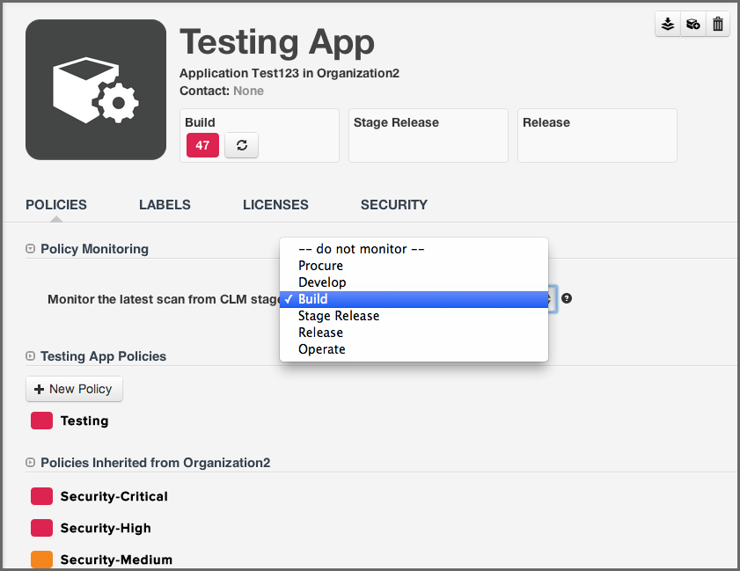Collapse the Testing App Policies section
The image size is (740, 571).
pos(28,356)
